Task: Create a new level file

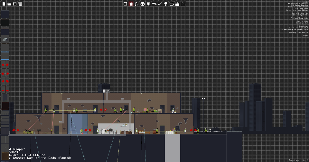Action: pos(4,4)
